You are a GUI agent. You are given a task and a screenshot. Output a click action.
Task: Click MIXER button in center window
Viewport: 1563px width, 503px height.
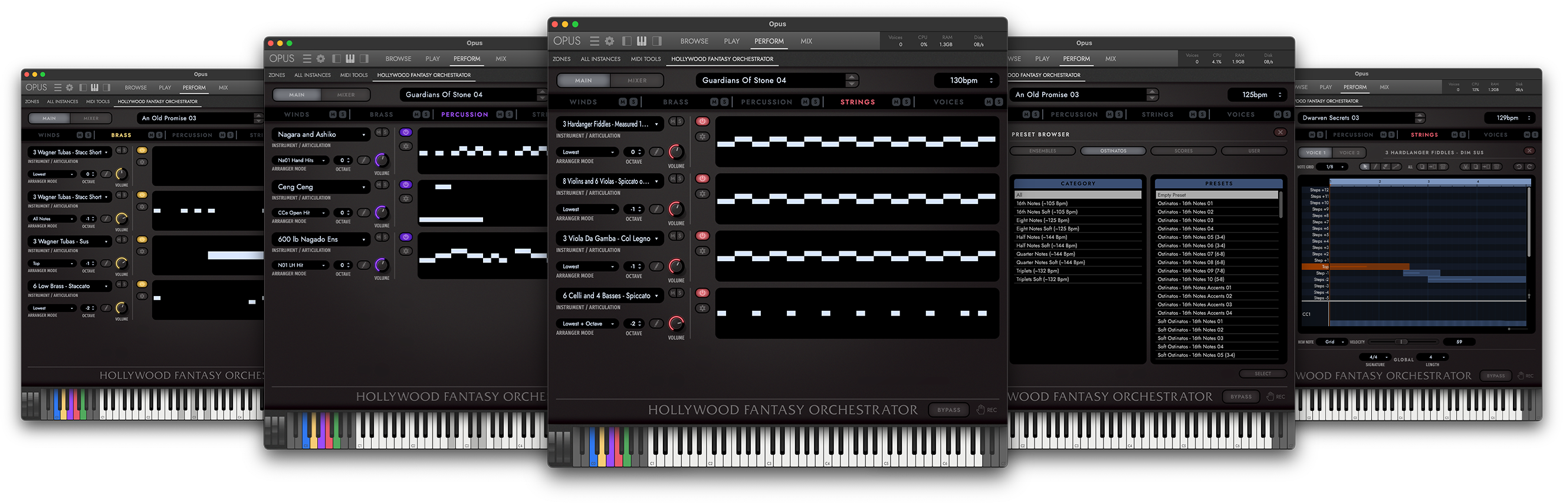pos(636,80)
